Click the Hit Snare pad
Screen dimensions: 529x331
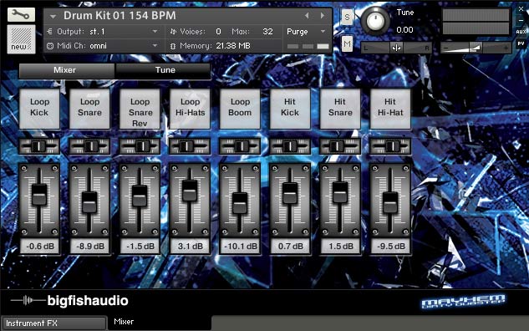(340, 109)
